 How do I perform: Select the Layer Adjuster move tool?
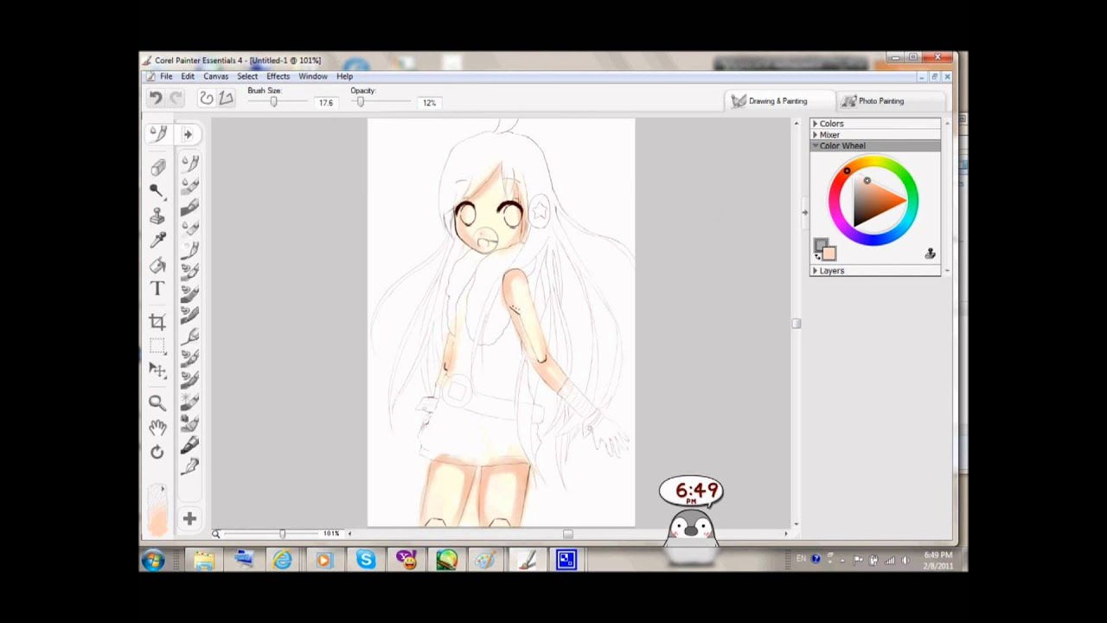pyautogui.click(x=157, y=370)
